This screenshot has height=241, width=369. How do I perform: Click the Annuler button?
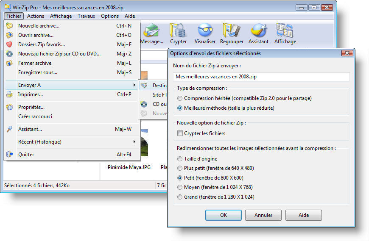[x=263, y=215]
